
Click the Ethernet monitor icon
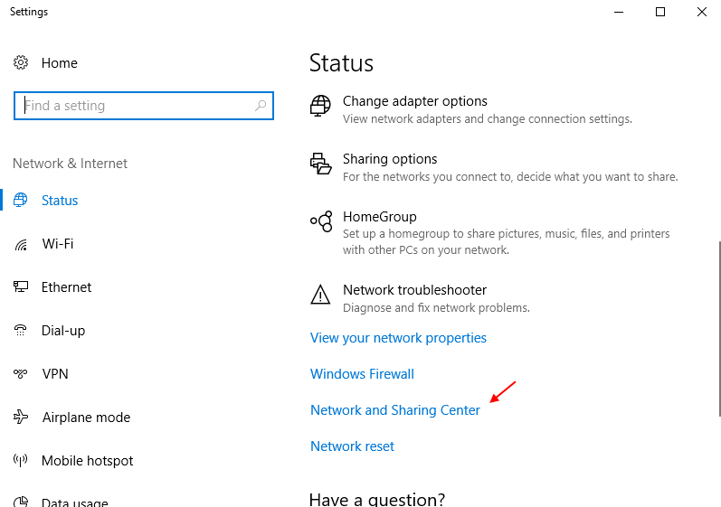click(21, 287)
